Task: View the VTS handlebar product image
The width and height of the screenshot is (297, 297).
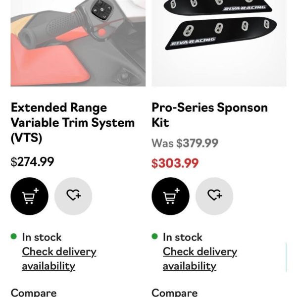Action: tap(78, 43)
